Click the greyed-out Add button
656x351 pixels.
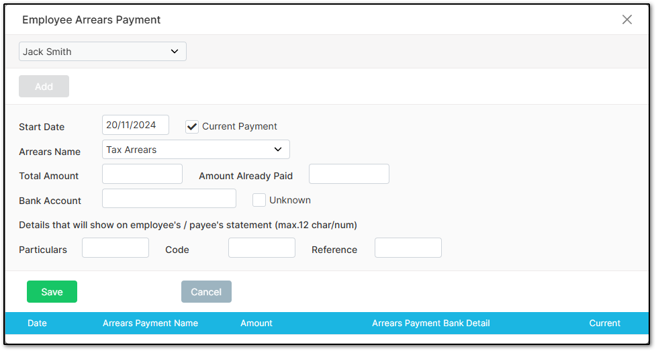(x=44, y=86)
